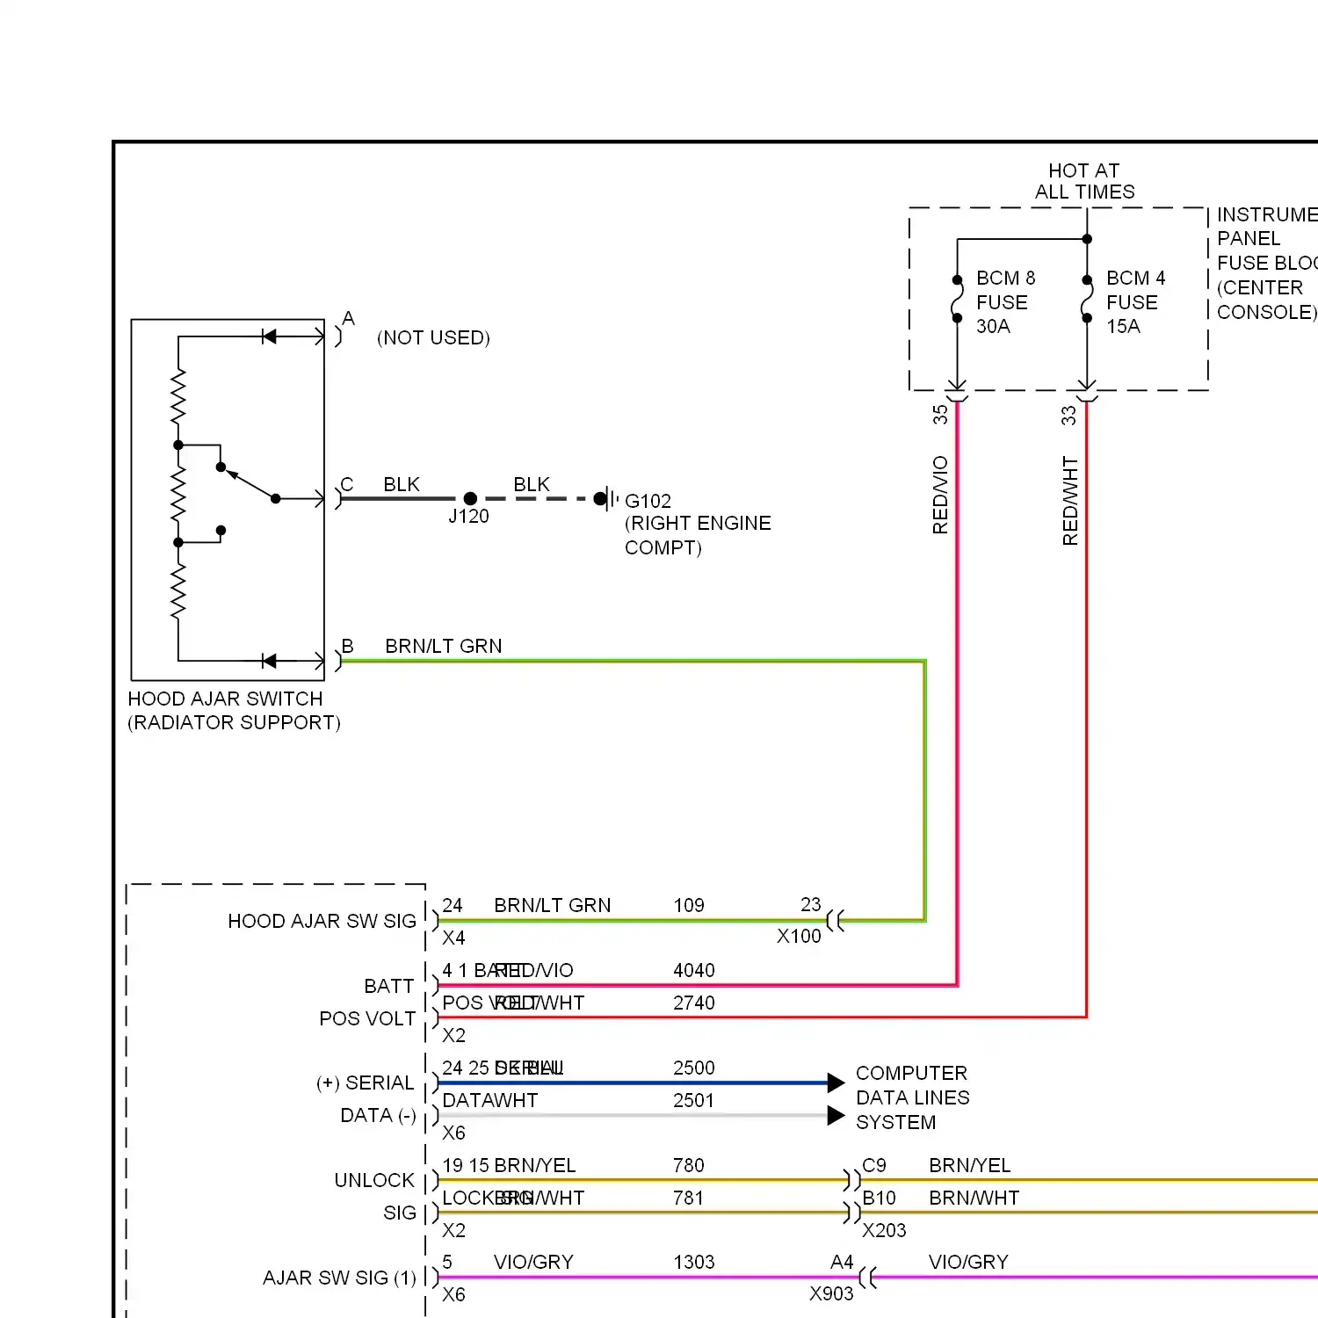Image resolution: width=1318 pixels, height=1318 pixels.
Task: Select the BCM 4 FUSE 15A label
Action: tap(1135, 302)
